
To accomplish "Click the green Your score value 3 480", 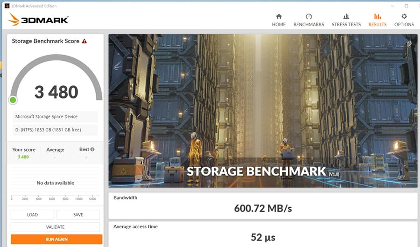I will point(23,157).
